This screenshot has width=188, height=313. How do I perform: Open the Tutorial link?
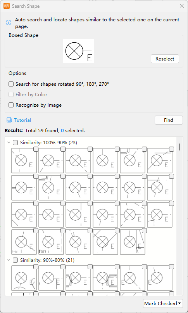click(x=22, y=120)
